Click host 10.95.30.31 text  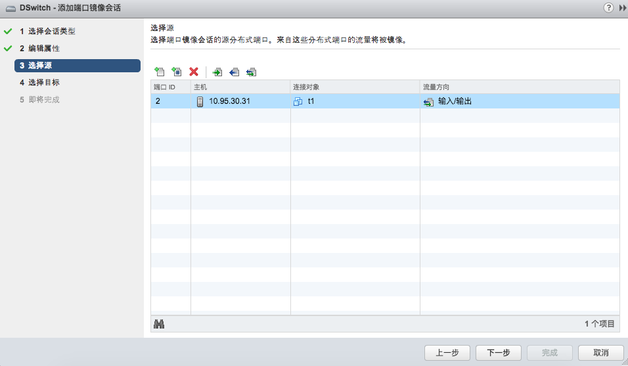tap(229, 101)
